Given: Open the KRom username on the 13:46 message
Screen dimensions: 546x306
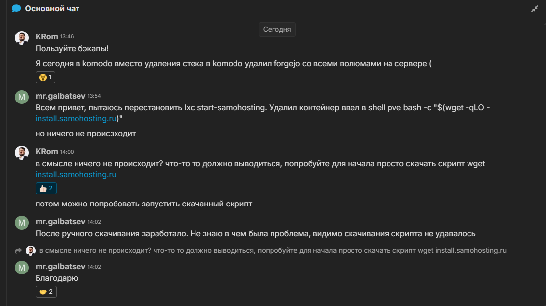Looking at the screenshot, I should pos(47,36).
